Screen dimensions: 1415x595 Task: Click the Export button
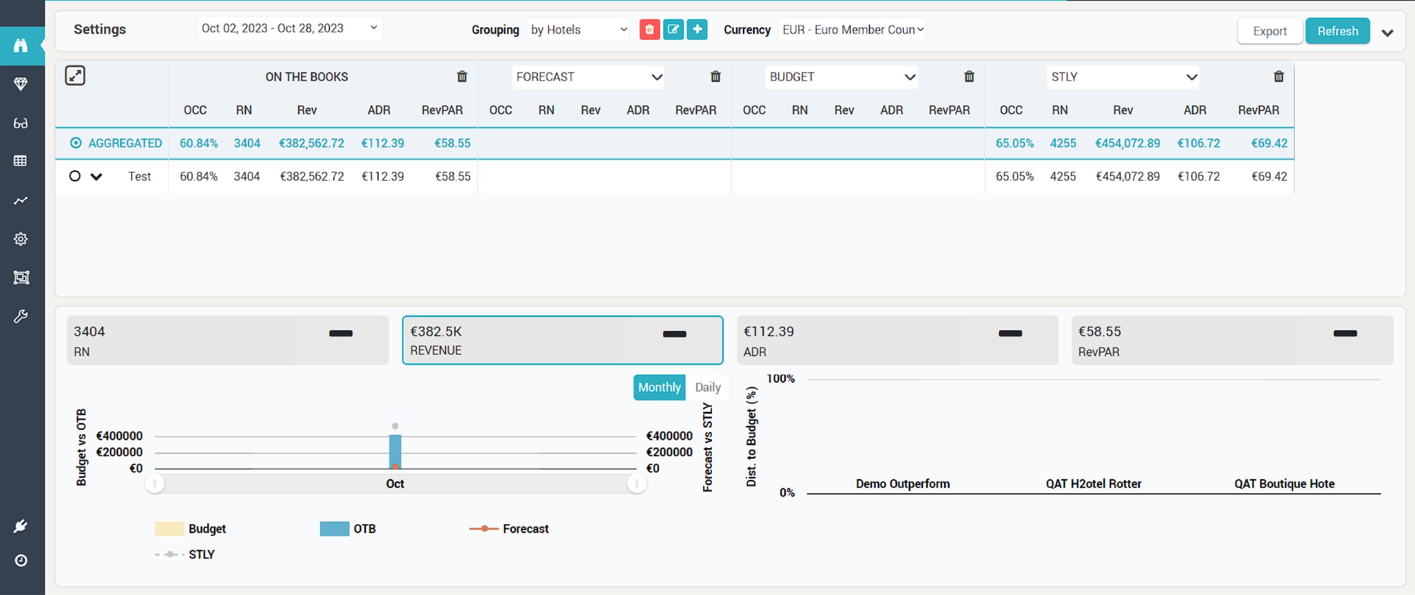[1270, 31]
